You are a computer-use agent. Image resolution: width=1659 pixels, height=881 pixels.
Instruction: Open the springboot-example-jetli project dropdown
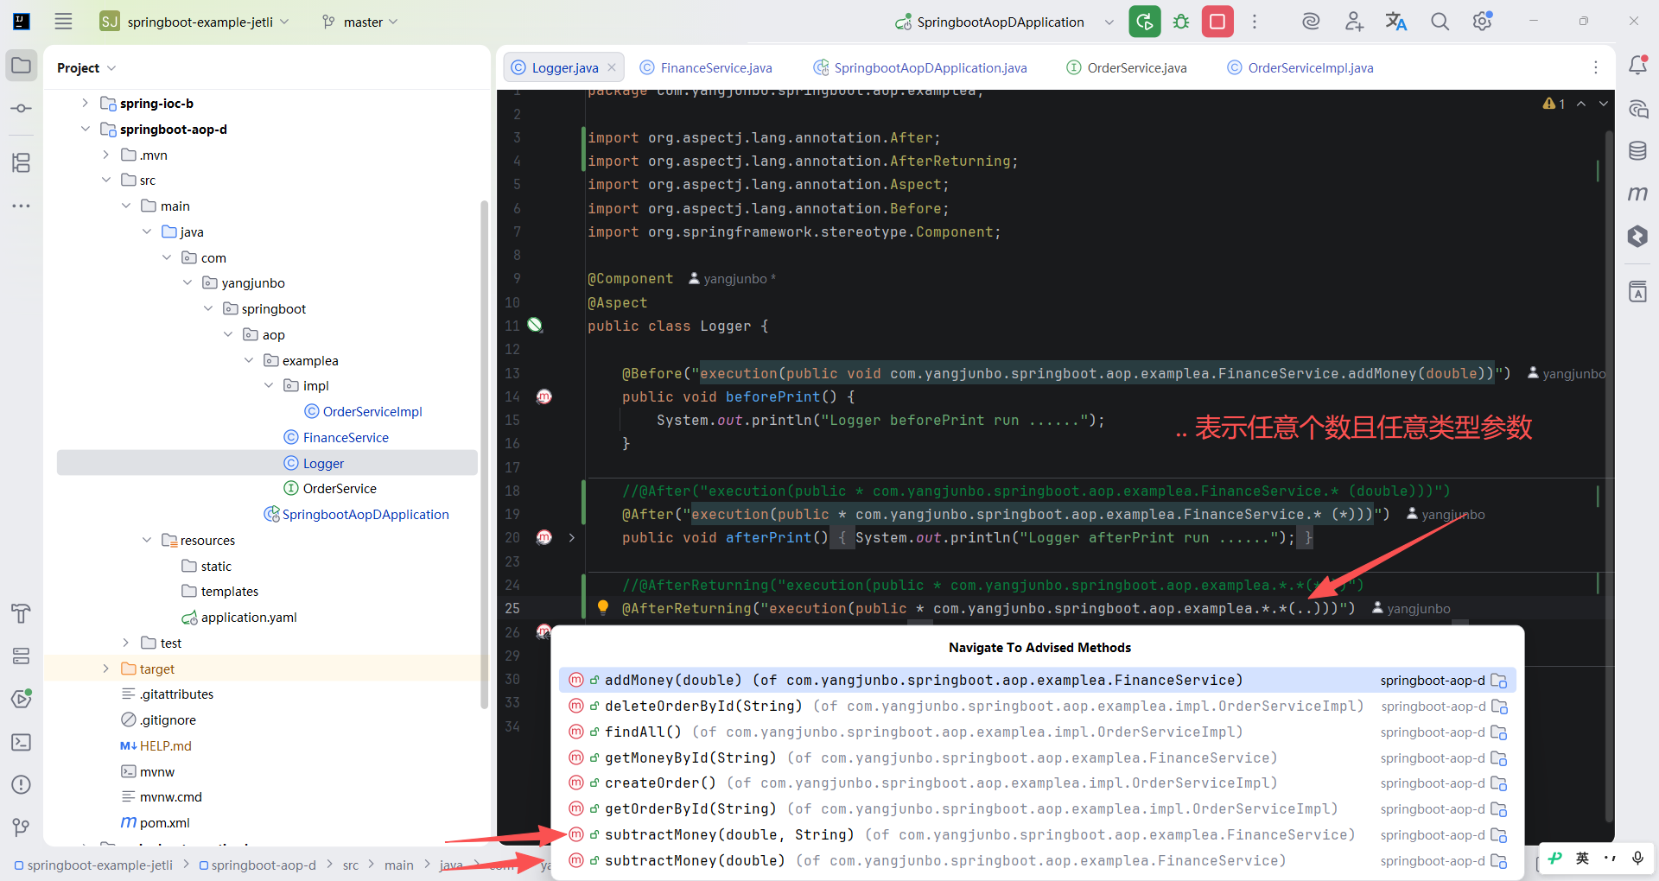click(194, 22)
